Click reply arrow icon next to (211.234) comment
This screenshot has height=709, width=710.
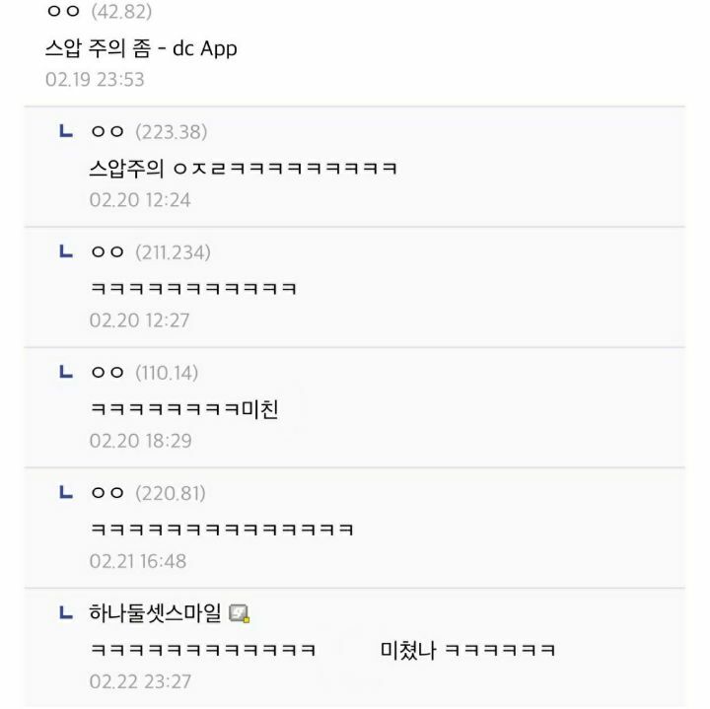66,251
